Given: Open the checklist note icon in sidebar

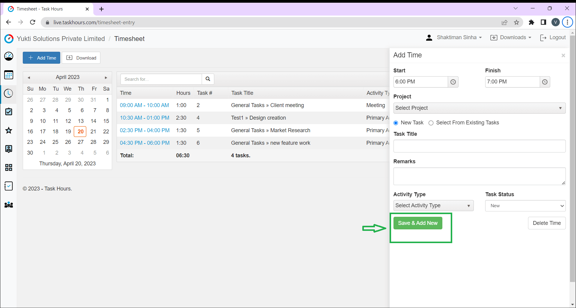Looking at the screenshot, I should click(x=9, y=186).
